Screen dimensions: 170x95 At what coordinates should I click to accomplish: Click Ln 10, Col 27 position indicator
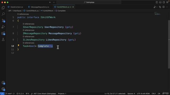point(115,94)
